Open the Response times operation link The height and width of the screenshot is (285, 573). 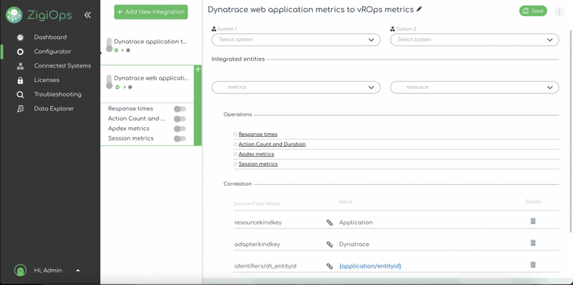coord(258,135)
